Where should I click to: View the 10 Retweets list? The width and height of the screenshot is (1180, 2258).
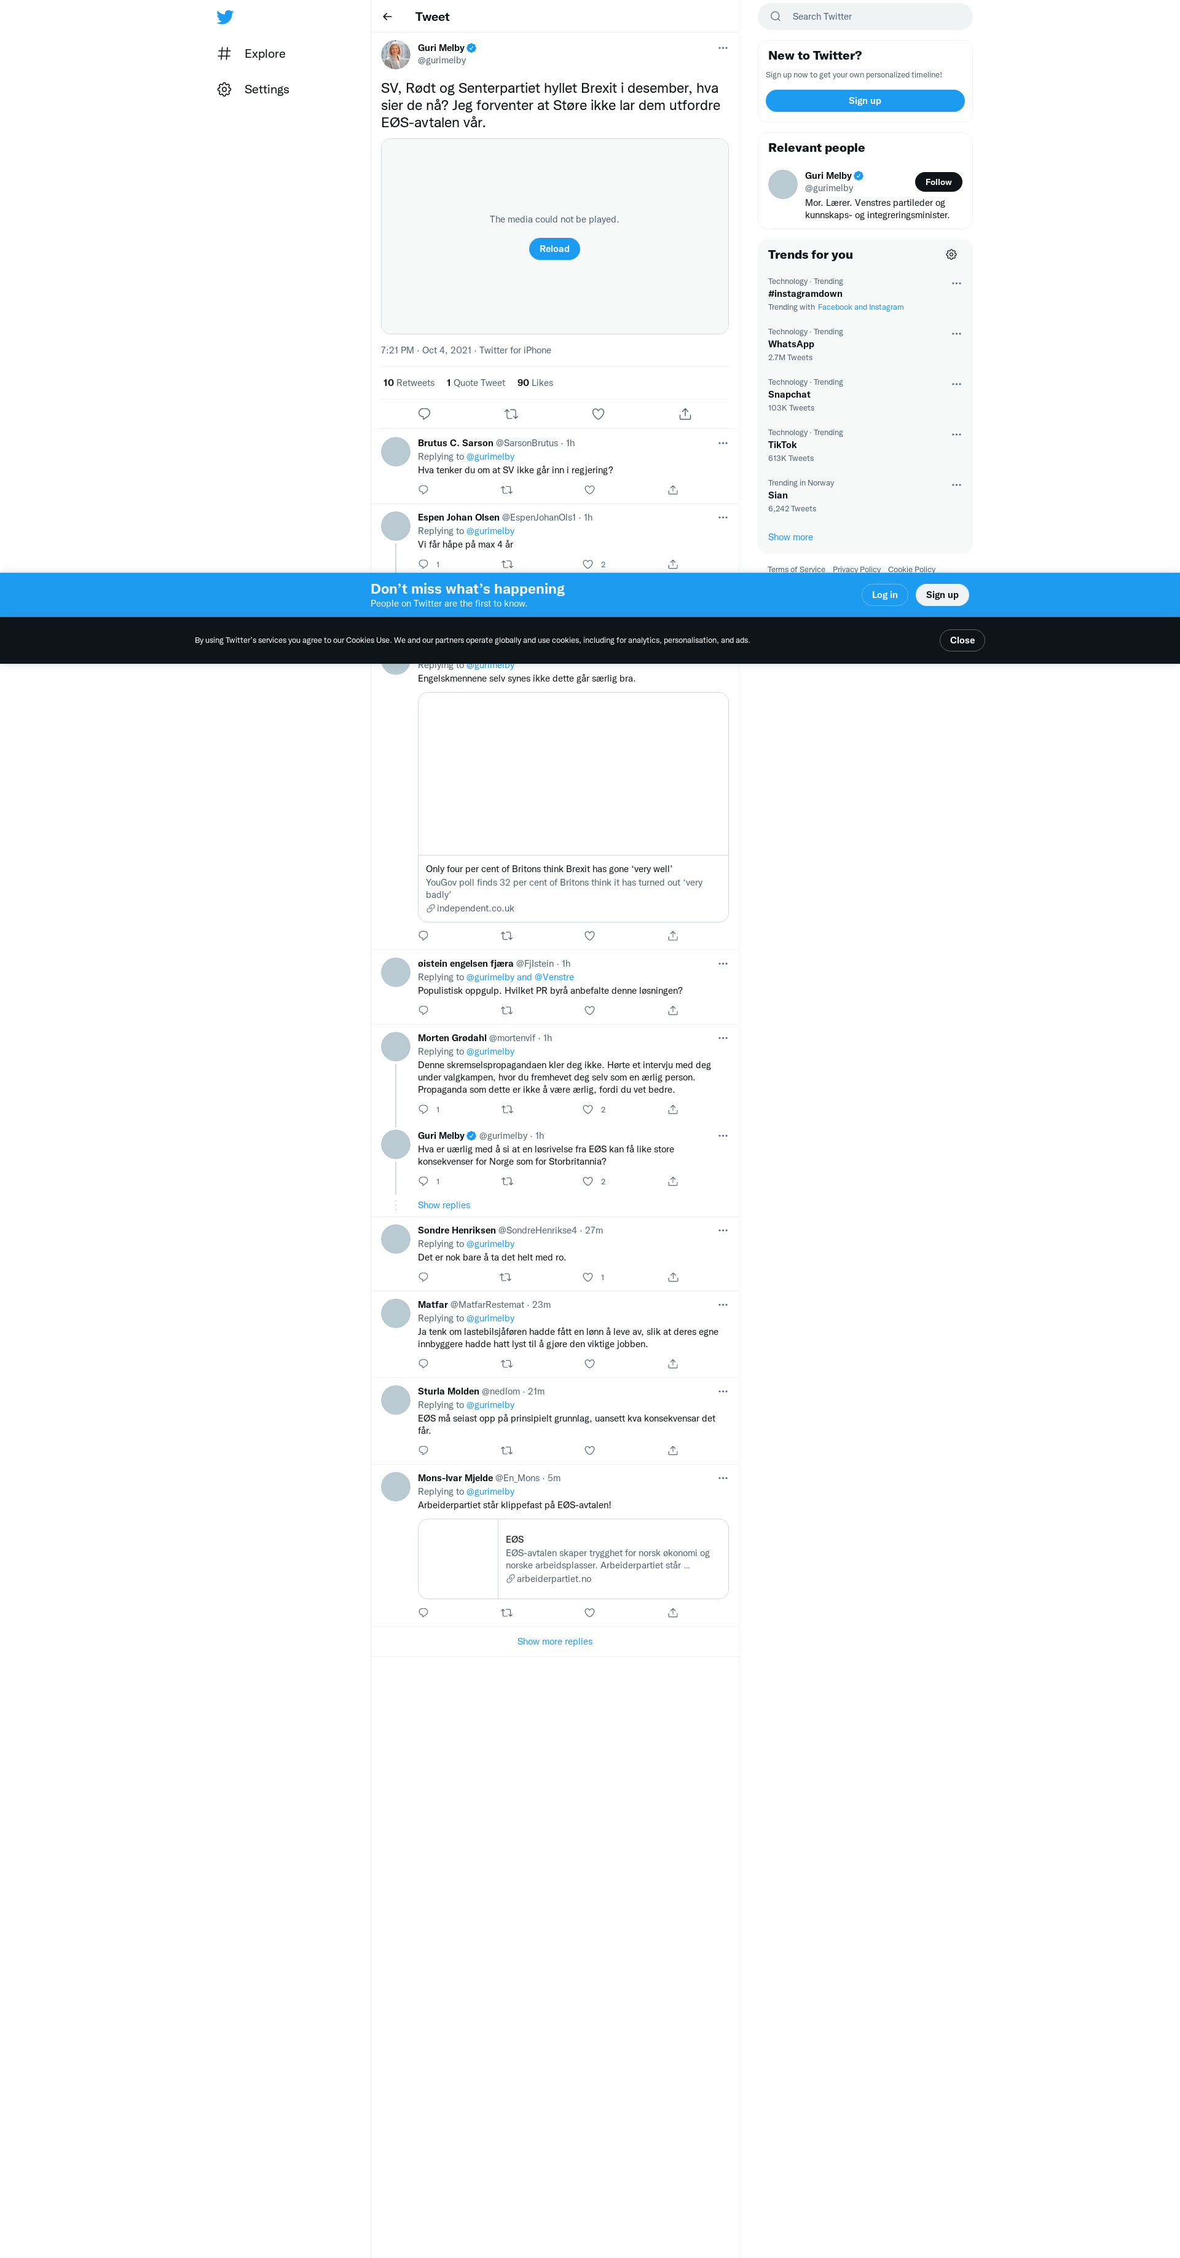point(409,383)
